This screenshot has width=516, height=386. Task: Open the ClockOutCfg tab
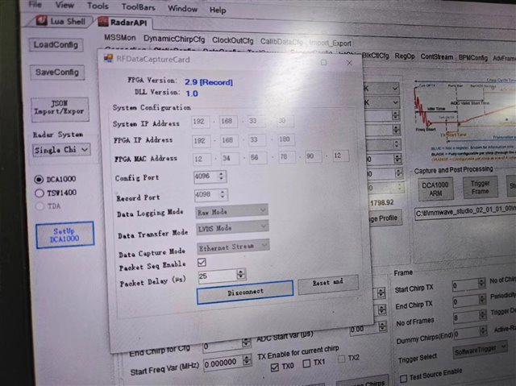pyautogui.click(x=233, y=40)
